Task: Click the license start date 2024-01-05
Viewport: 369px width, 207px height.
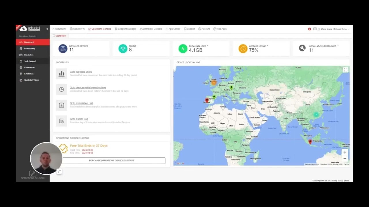Action: 87,150
